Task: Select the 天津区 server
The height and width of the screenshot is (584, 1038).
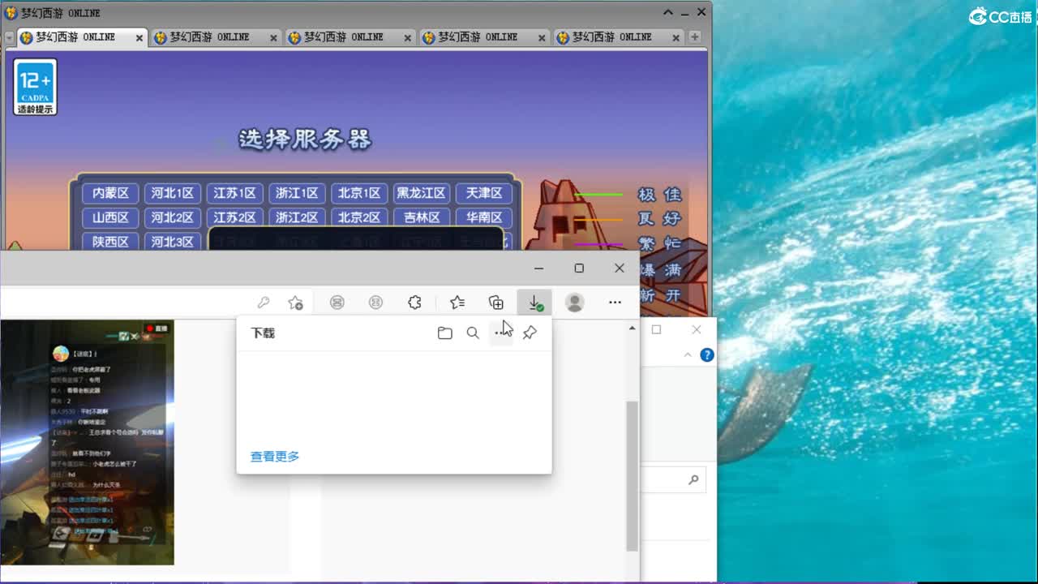Action: tap(484, 193)
